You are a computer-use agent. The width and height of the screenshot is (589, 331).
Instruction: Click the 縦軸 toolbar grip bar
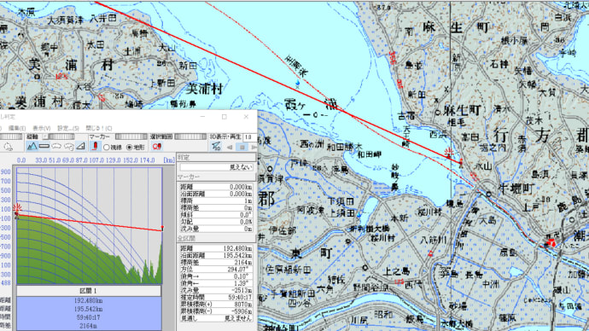click(61, 136)
